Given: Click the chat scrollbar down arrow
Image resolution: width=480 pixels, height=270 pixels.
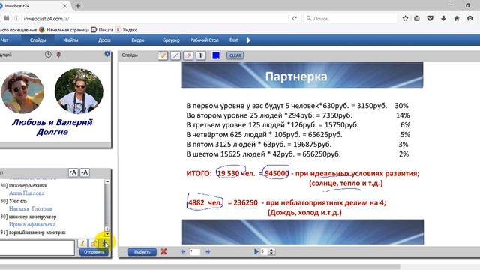Looking at the screenshot, I should click(x=107, y=234).
